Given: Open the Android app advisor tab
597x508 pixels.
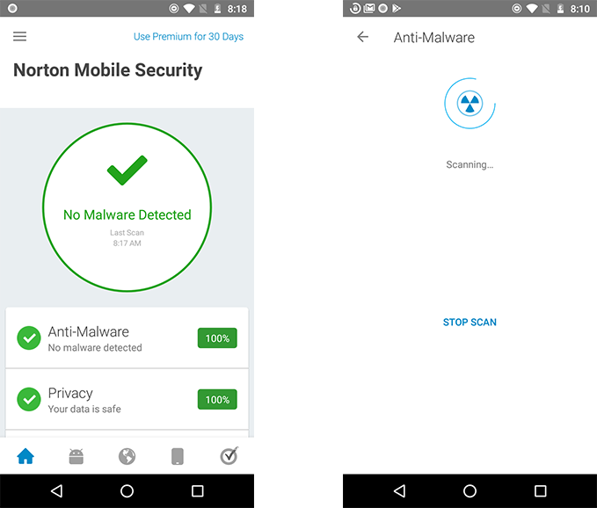Looking at the screenshot, I should pyautogui.click(x=76, y=456).
